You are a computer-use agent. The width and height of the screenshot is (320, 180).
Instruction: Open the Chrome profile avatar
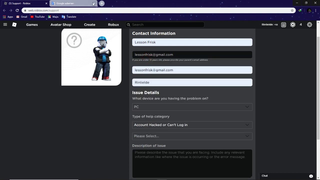coord(309,10)
